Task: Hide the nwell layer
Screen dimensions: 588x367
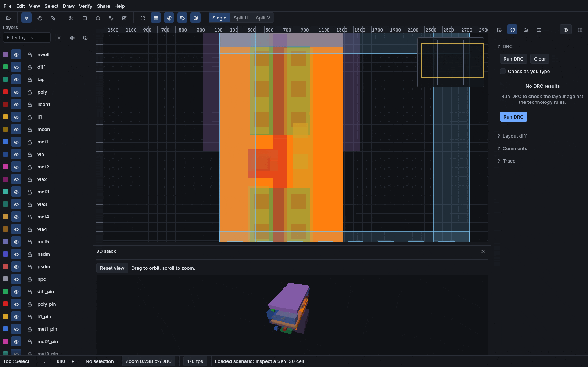Action: 16,55
